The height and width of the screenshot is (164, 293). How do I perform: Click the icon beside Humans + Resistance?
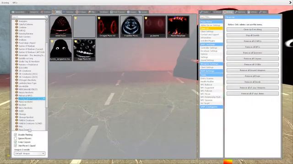[x=16, y=65]
